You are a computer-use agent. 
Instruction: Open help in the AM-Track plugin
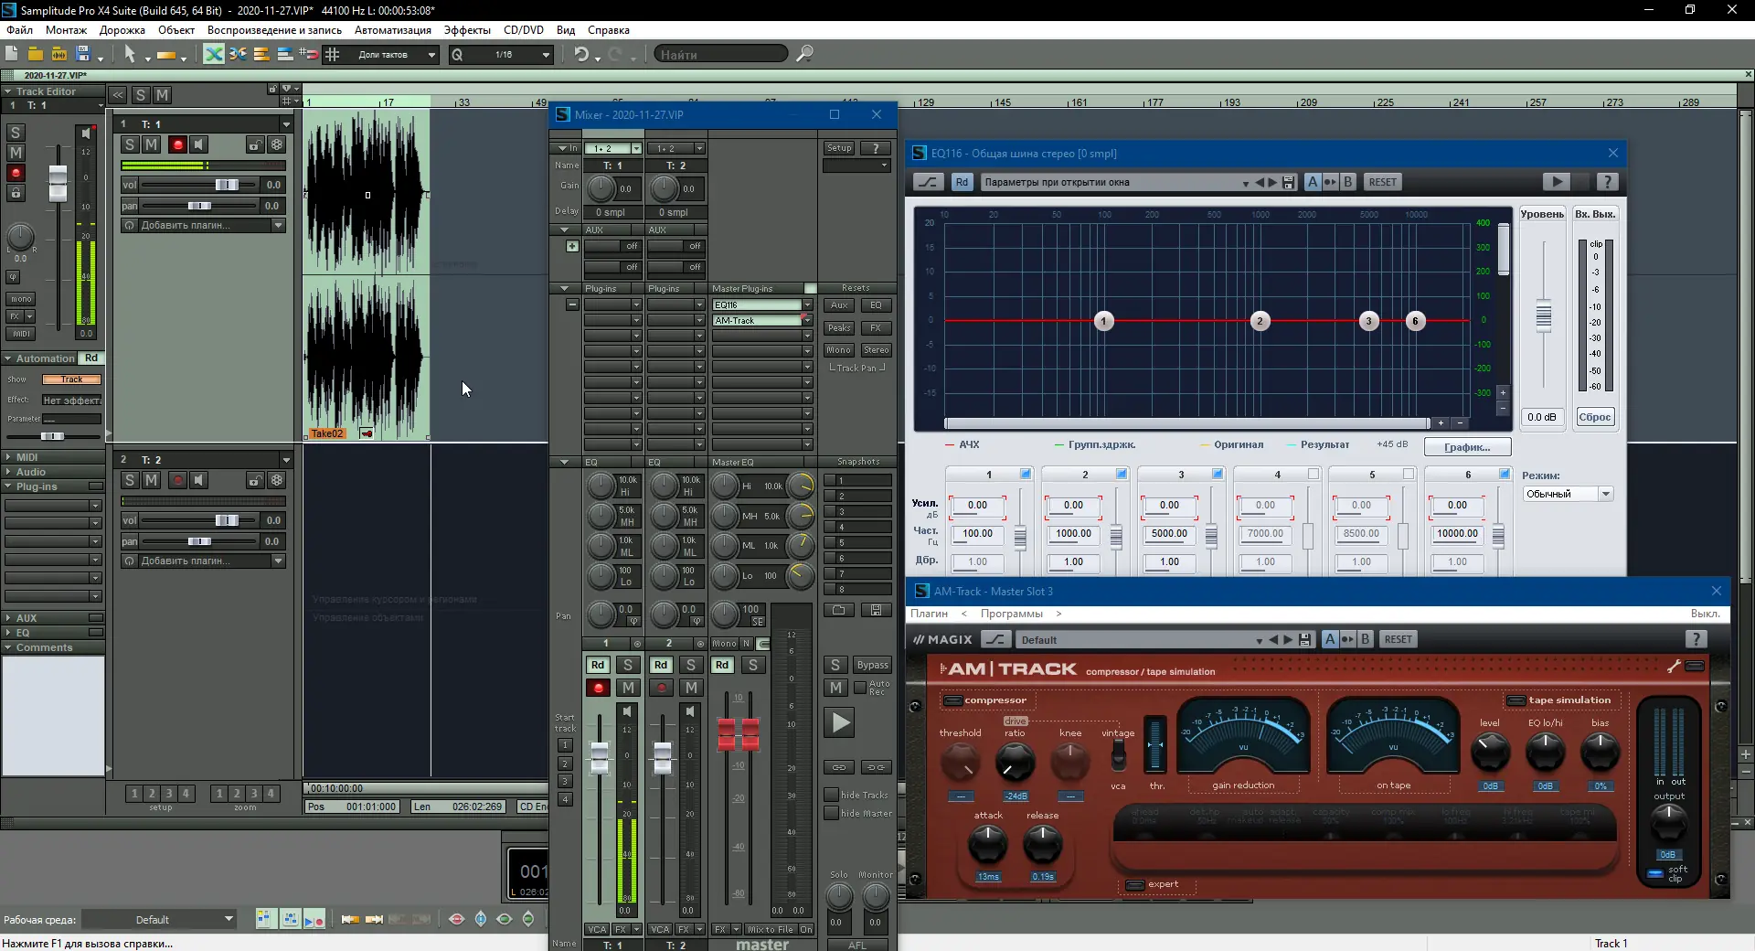point(1696,639)
